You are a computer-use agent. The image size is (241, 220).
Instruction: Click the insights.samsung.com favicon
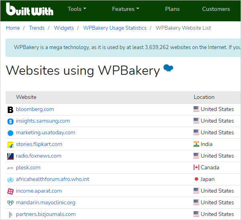(10, 121)
